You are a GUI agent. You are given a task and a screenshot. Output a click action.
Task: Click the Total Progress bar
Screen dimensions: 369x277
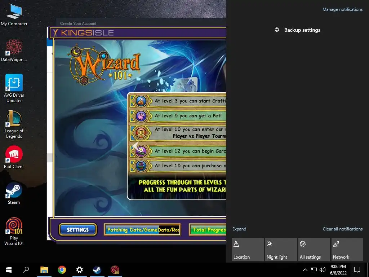208,230
